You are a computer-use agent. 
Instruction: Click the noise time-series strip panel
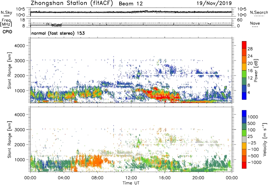click(131, 12)
